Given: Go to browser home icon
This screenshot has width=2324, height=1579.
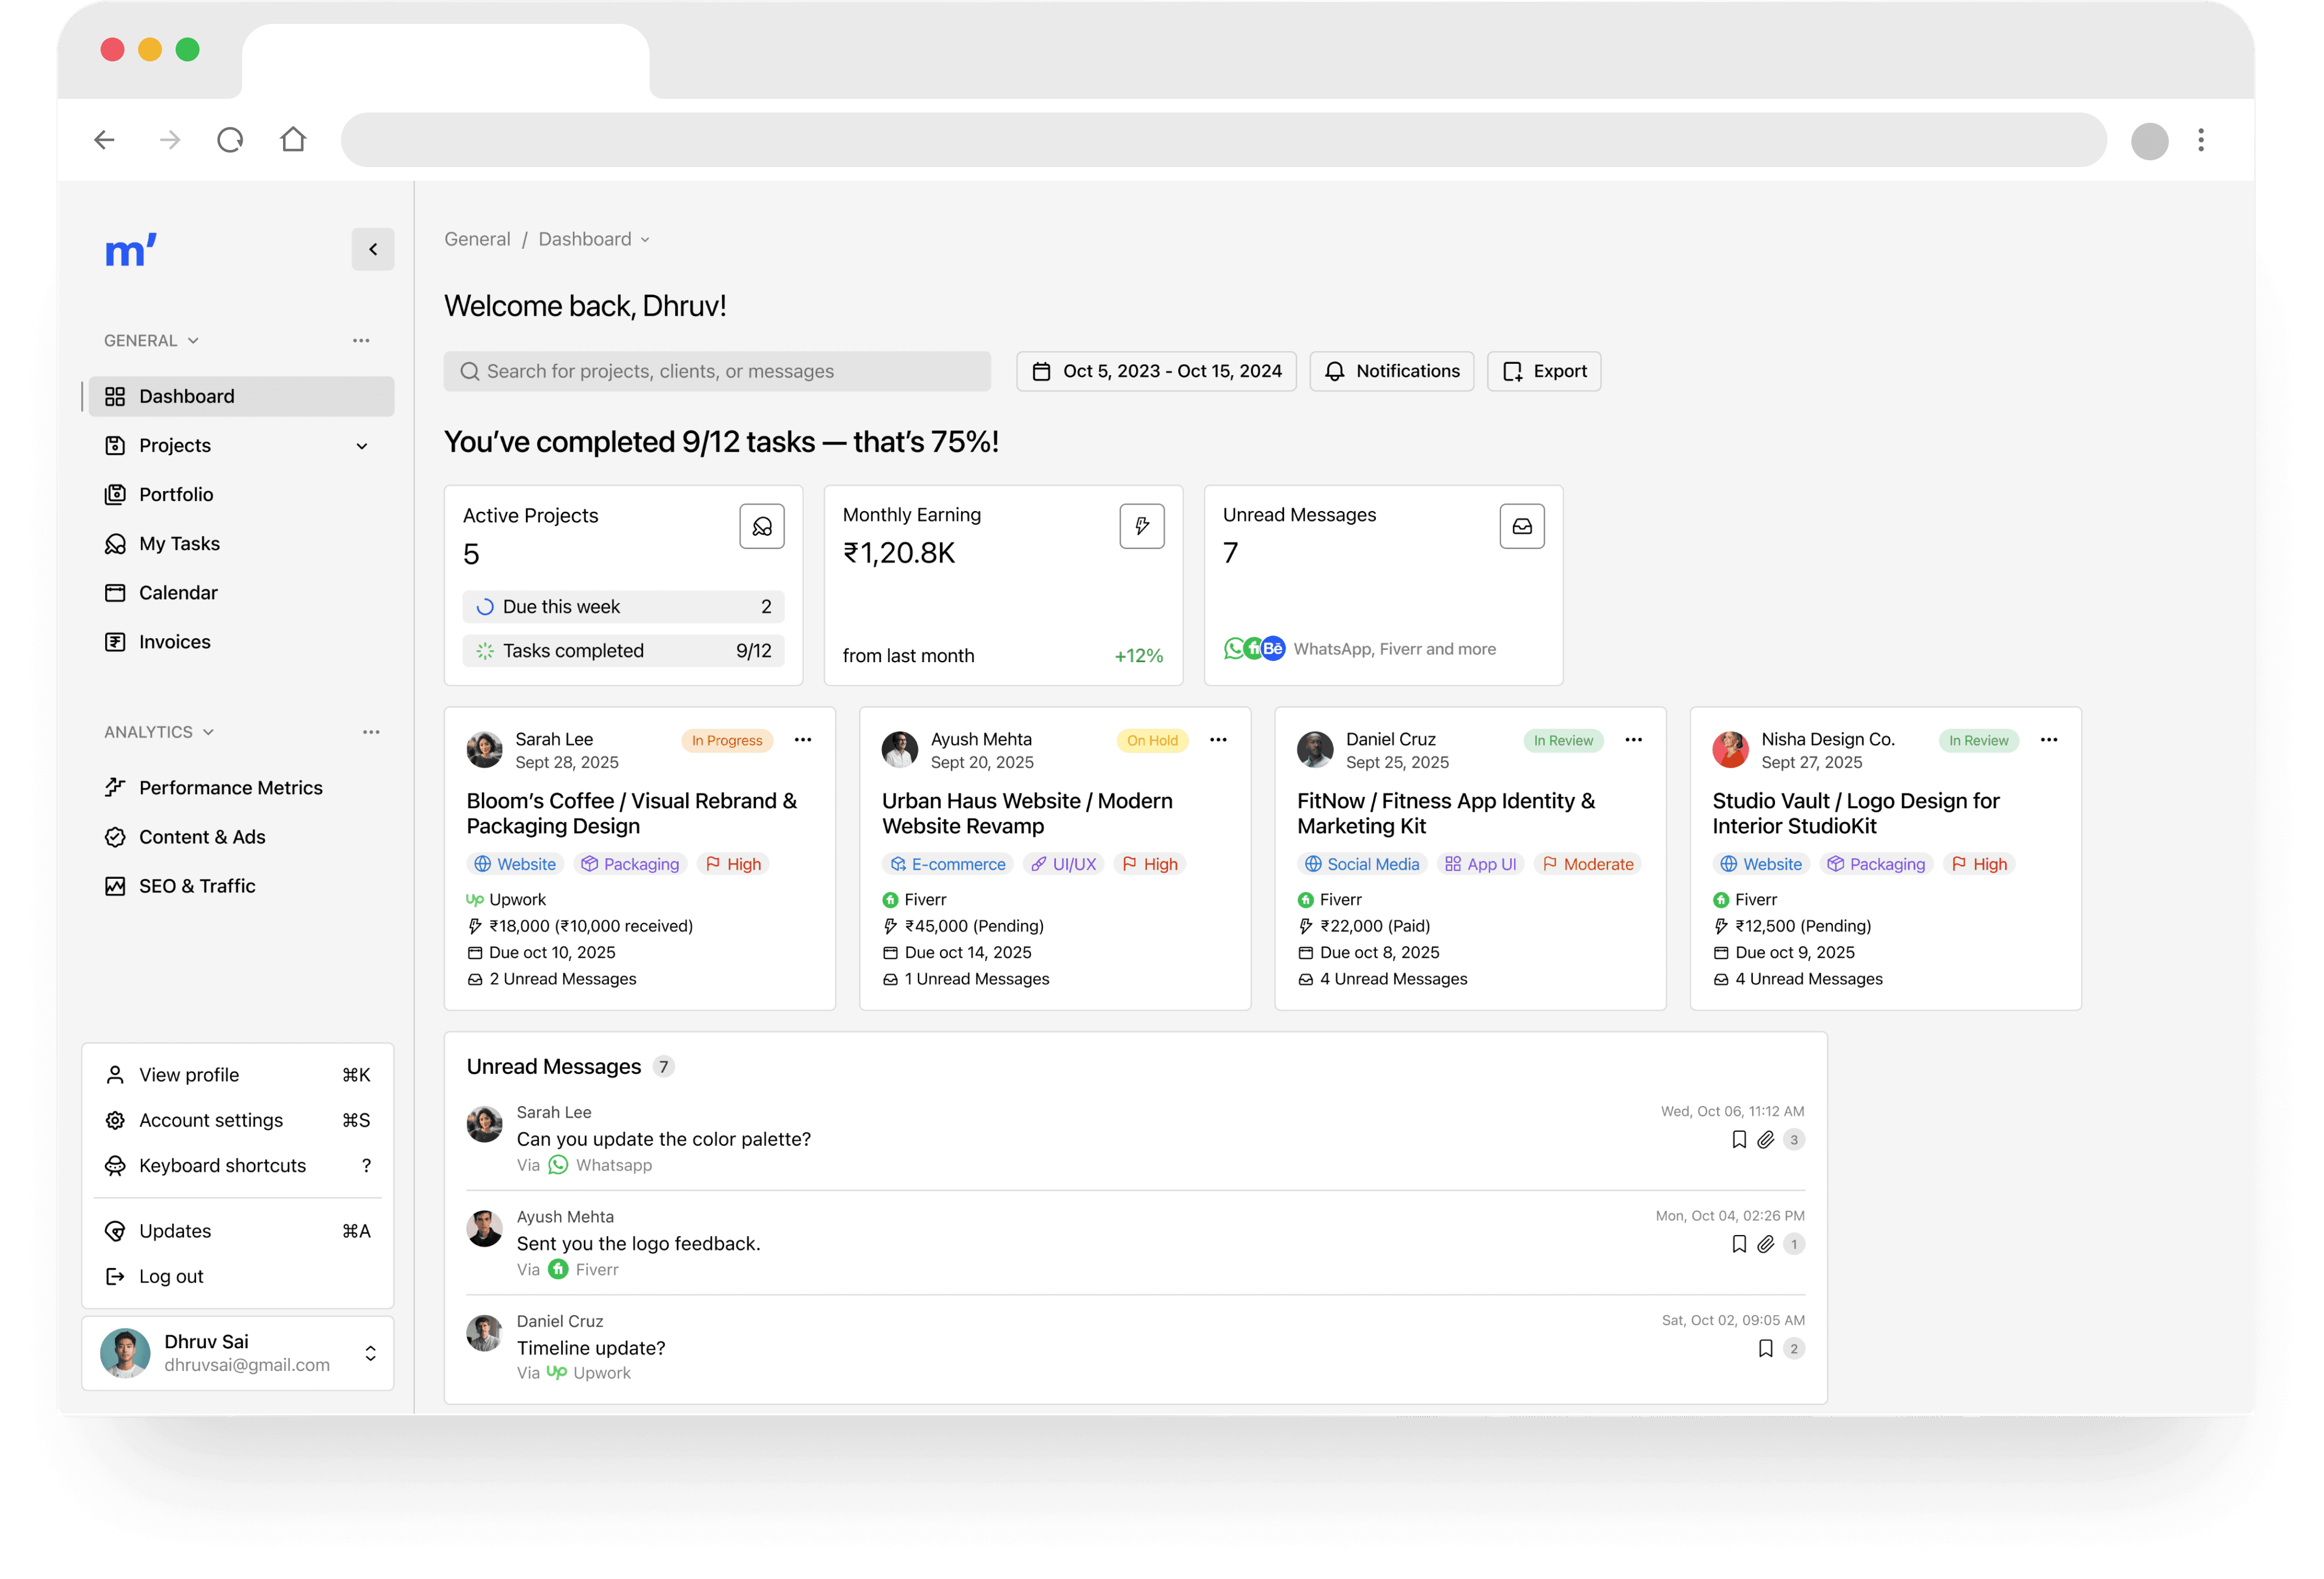Looking at the screenshot, I should pyautogui.click(x=293, y=140).
